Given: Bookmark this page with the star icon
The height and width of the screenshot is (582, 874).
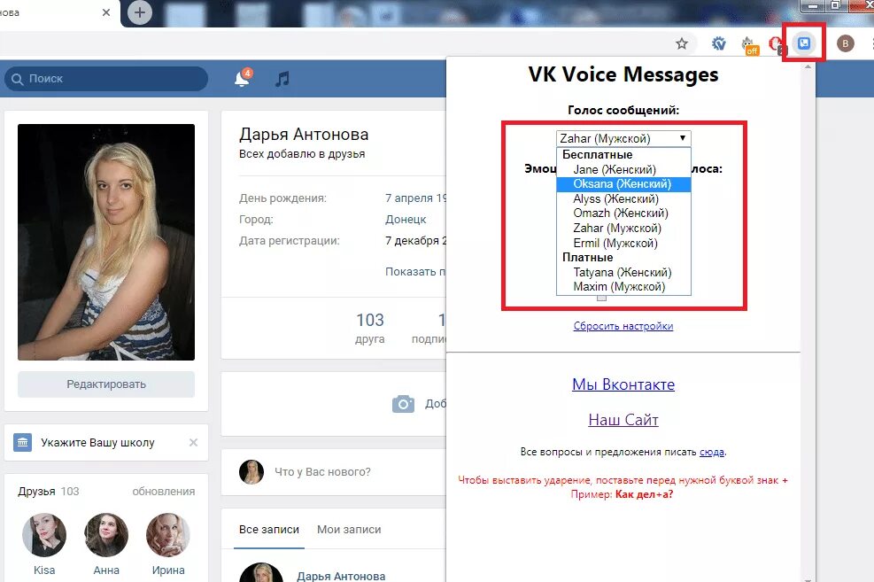Looking at the screenshot, I should tap(681, 43).
